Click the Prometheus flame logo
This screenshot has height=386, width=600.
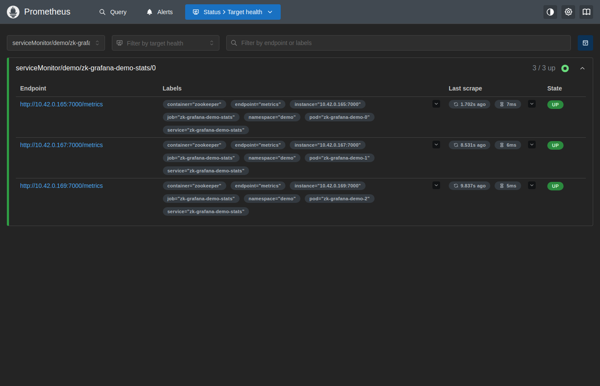tap(13, 12)
